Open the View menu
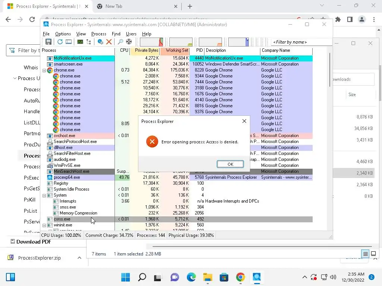 (x=81, y=34)
